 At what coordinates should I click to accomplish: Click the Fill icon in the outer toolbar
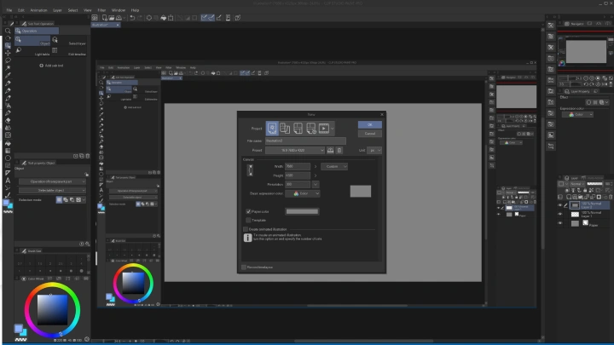pyautogui.click(x=163, y=18)
